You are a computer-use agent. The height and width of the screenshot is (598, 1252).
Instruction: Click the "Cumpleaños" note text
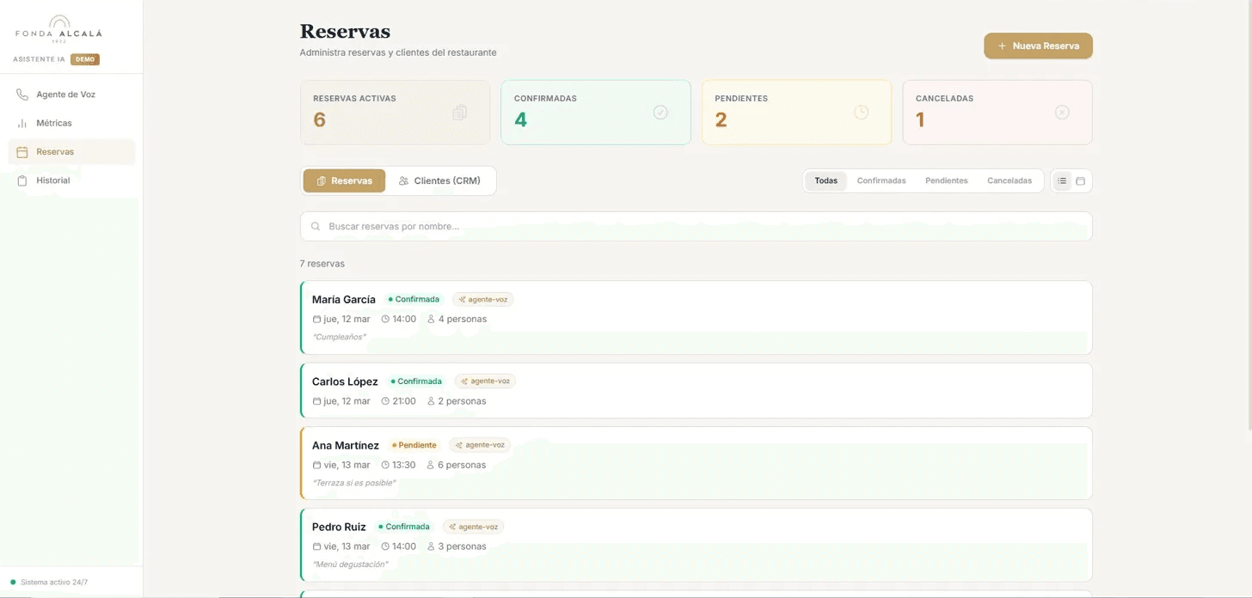coord(339,337)
